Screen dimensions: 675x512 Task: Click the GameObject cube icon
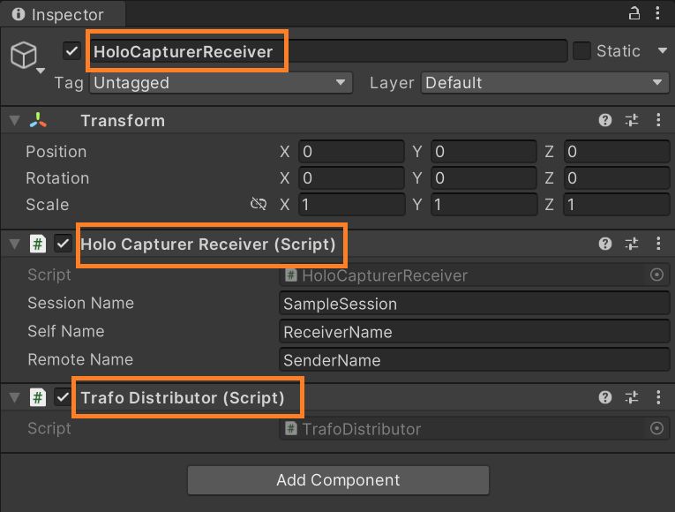point(24,55)
